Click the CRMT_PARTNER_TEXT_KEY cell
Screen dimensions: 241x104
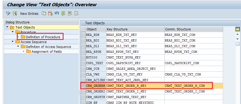coord(135,97)
